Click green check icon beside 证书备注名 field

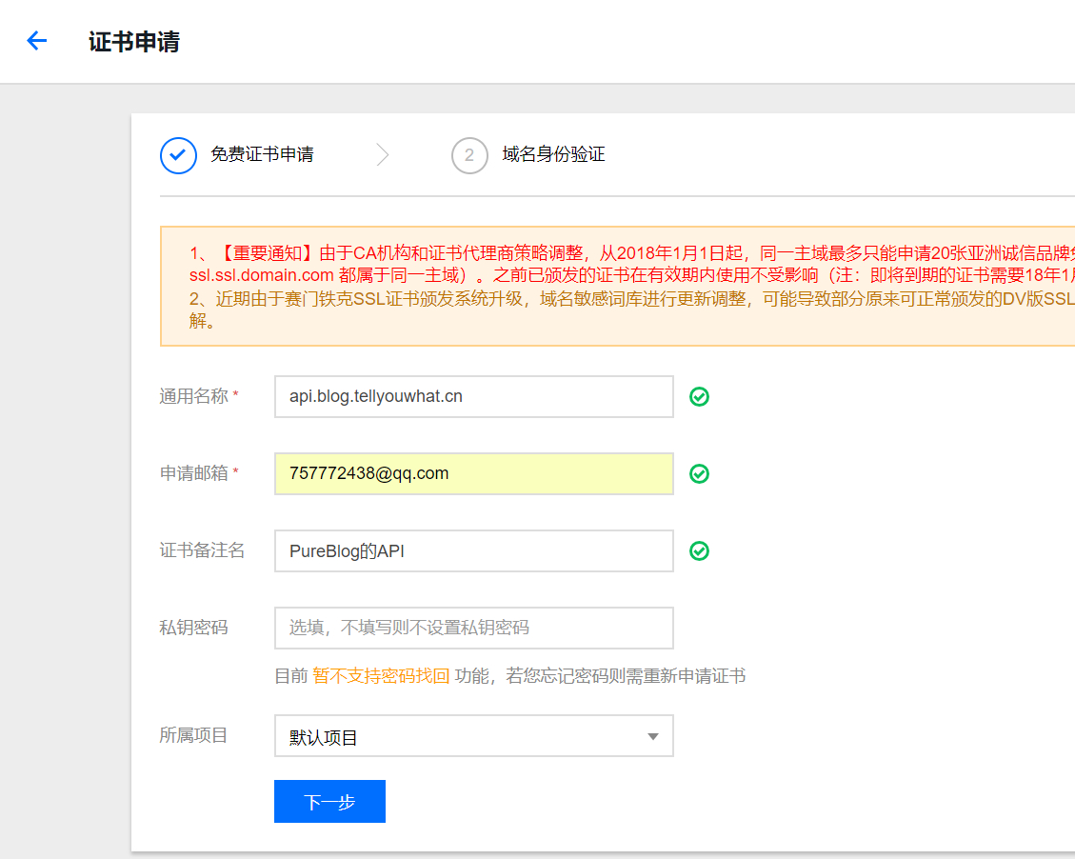(x=699, y=551)
